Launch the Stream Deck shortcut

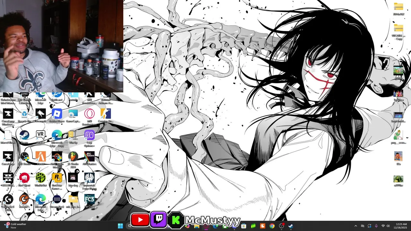pos(57,201)
